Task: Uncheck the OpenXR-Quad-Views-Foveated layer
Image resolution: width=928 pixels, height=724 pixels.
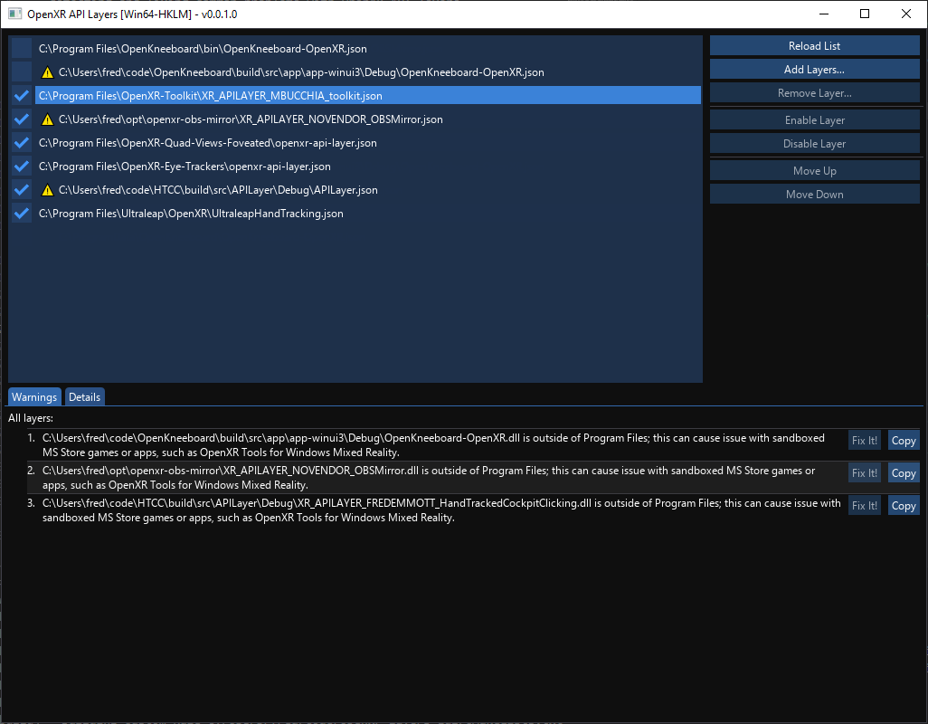Action: [x=22, y=143]
